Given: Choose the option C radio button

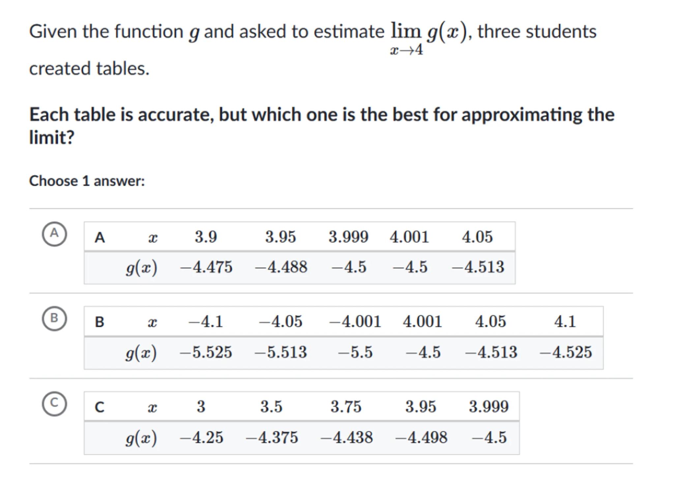Looking at the screenshot, I should point(54,404).
